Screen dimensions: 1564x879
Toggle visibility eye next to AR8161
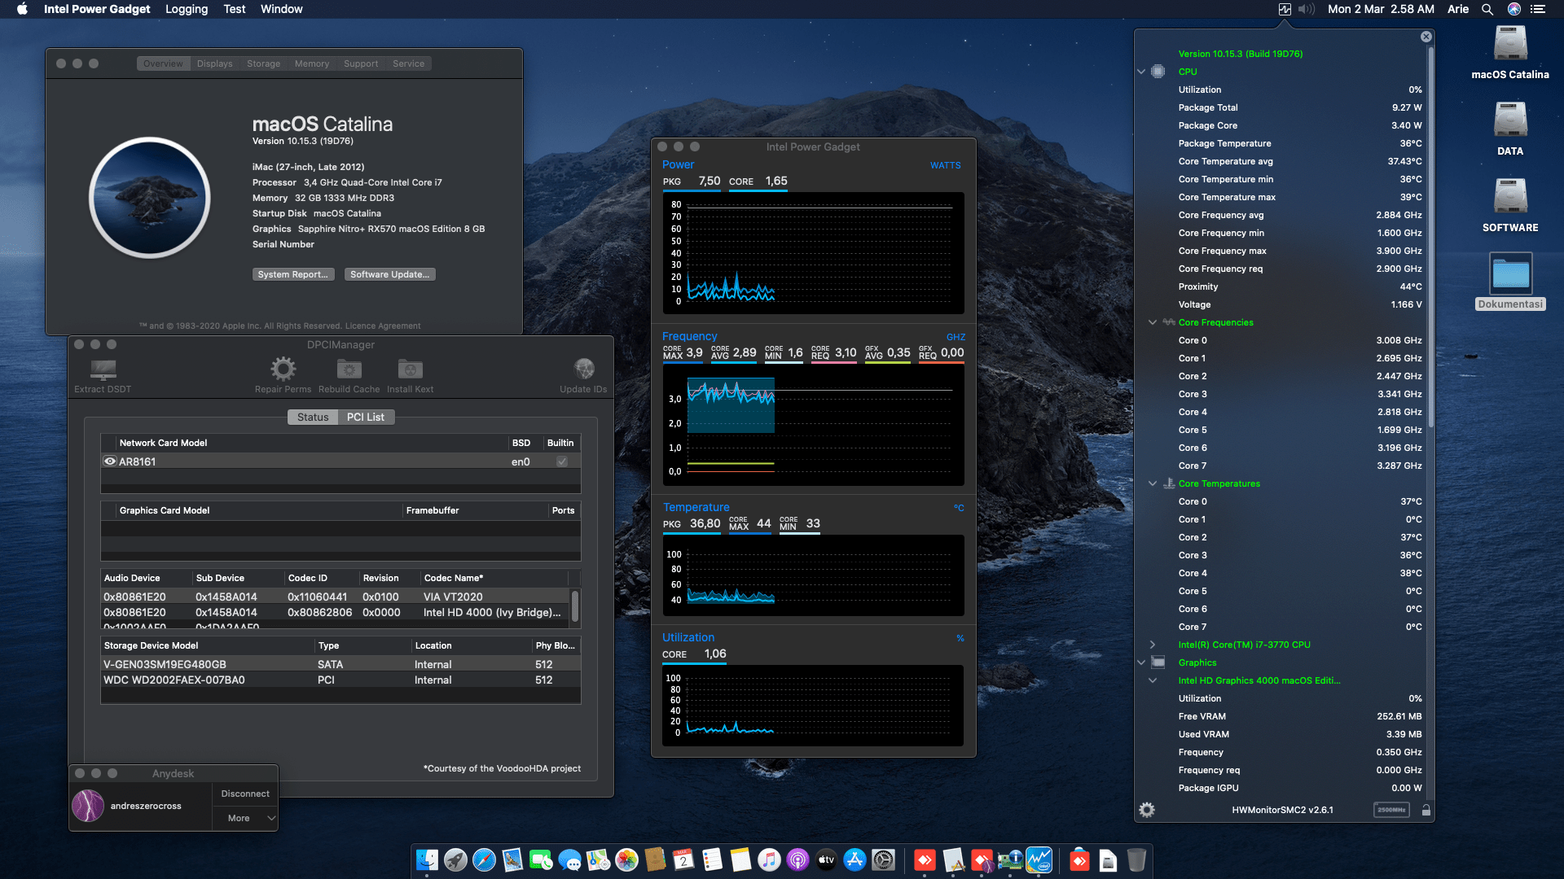click(x=109, y=461)
